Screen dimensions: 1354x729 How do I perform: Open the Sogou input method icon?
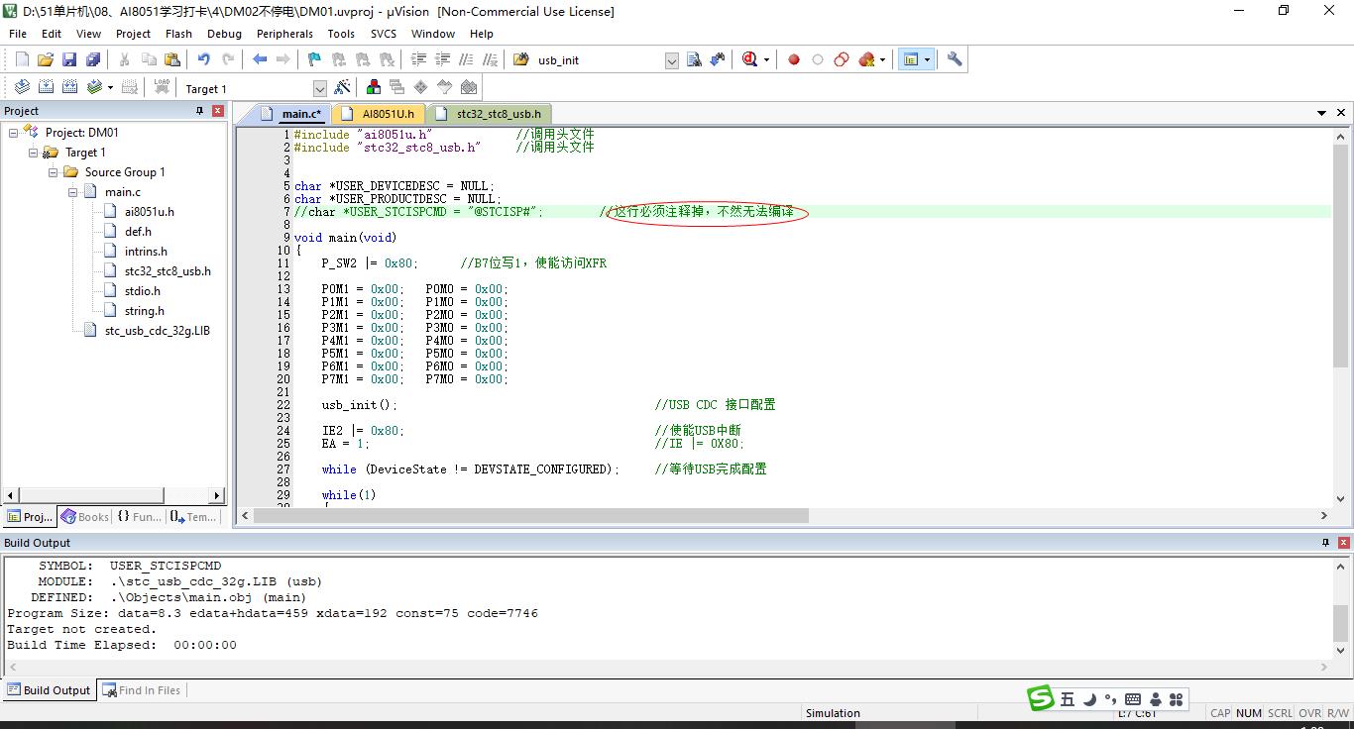pyautogui.click(x=1040, y=699)
